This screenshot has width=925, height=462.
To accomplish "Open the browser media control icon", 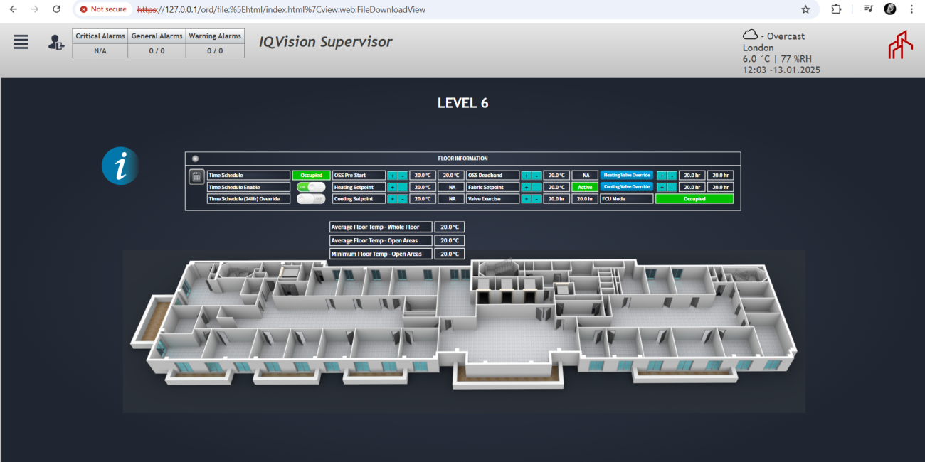I will pos(868,9).
